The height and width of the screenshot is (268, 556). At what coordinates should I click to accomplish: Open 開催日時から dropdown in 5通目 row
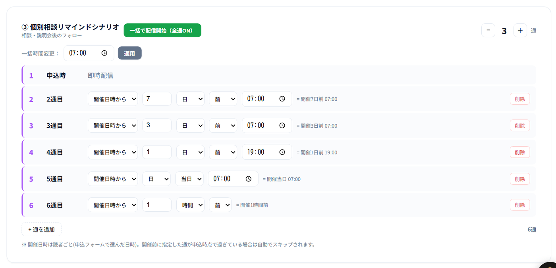(x=113, y=179)
